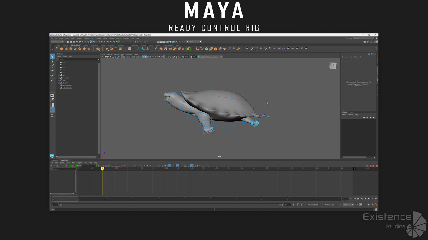Open the Shading menu in the viewport panel
The width and height of the screenshot is (428, 240).
tap(109, 54)
